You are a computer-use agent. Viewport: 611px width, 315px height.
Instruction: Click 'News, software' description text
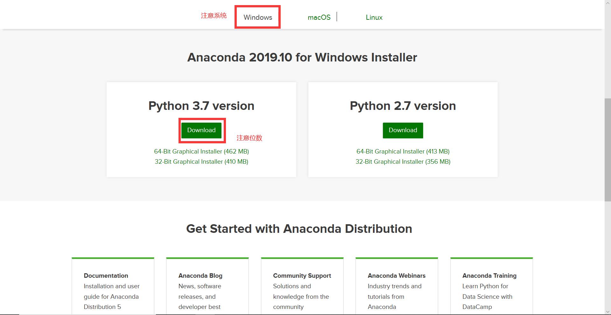point(200,286)
